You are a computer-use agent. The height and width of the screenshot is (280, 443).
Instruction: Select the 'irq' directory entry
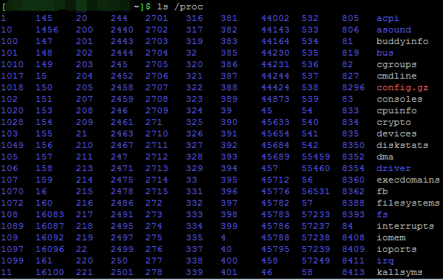tap(384, 261)
